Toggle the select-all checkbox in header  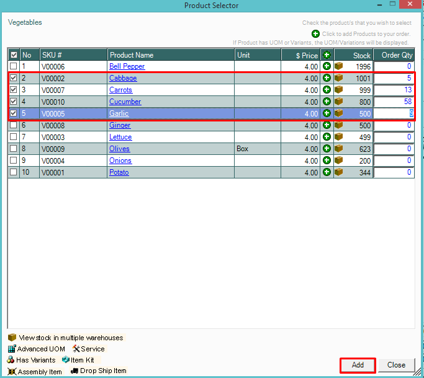pyautogui.click(x=14, y=55)
